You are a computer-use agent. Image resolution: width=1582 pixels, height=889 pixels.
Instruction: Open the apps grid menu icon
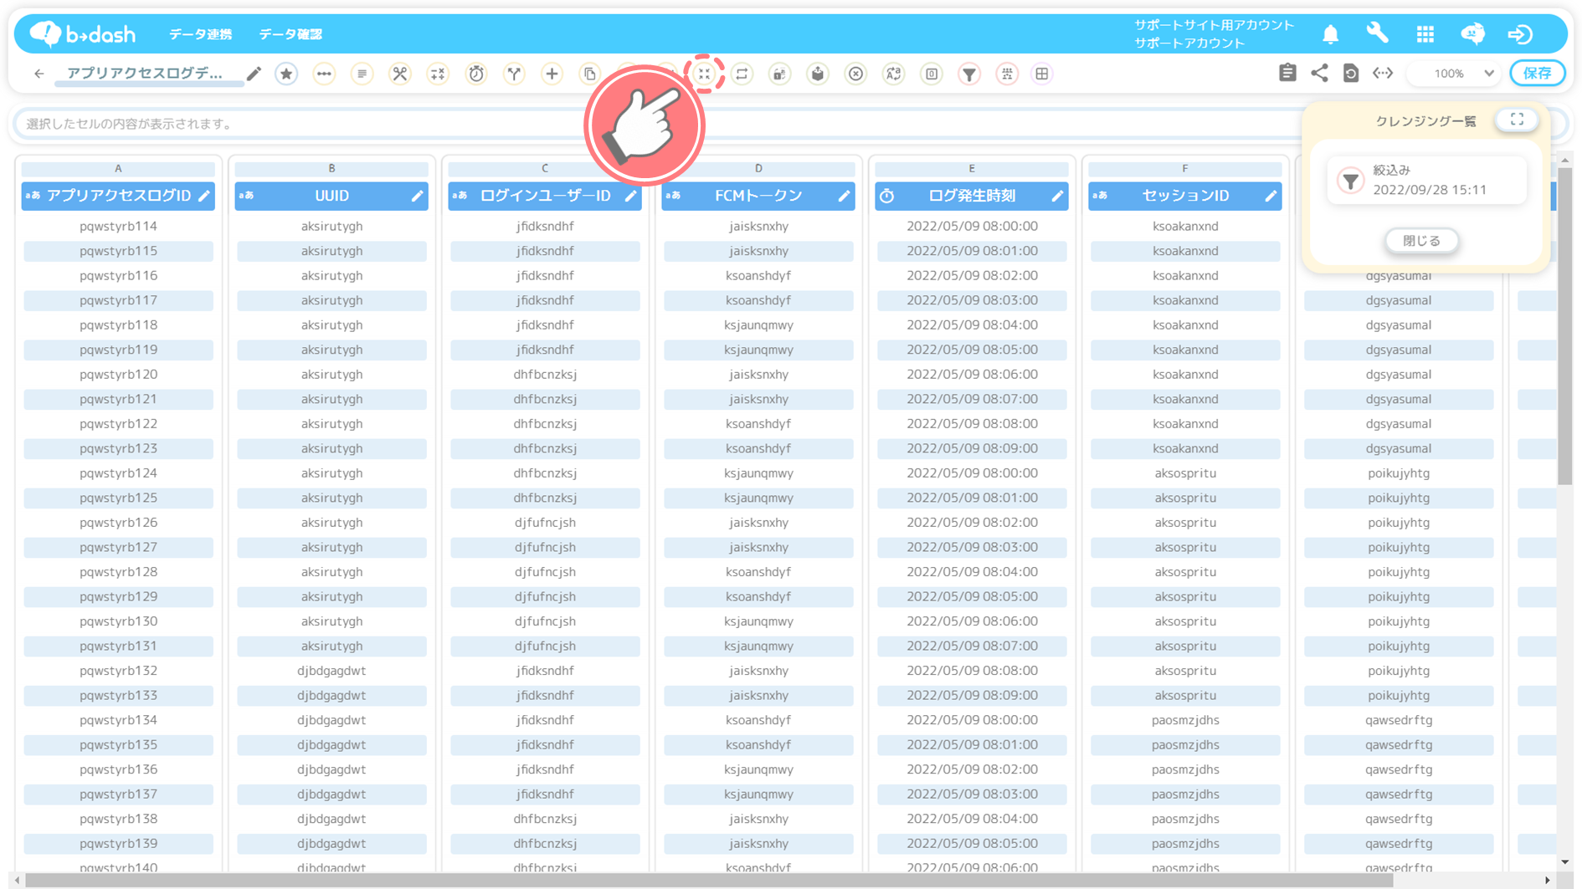click(x=1425, y=34)
